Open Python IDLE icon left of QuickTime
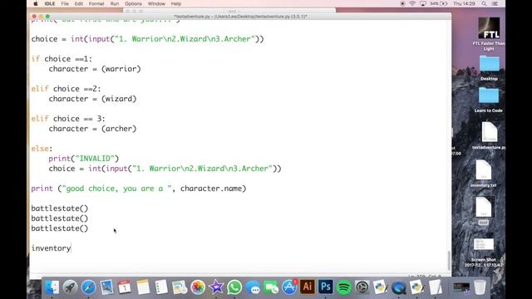This screenshot has width=532, height=299. pos(381,287)
